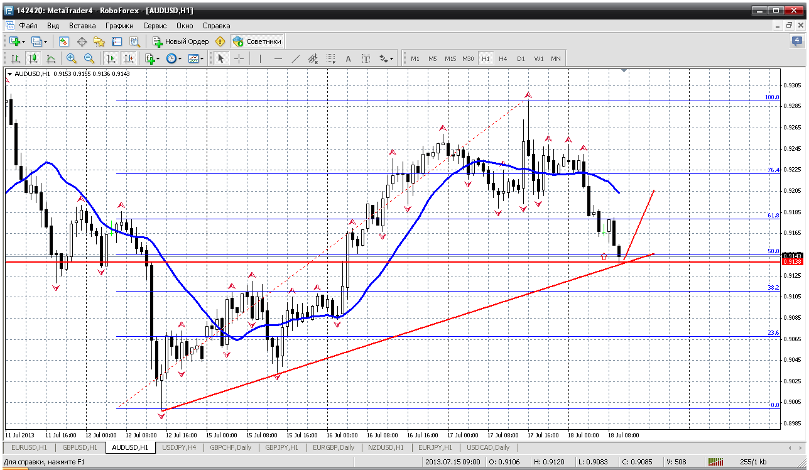Set timeframe to M1
The image size is (809, 470).
click(x=415, y=58)
